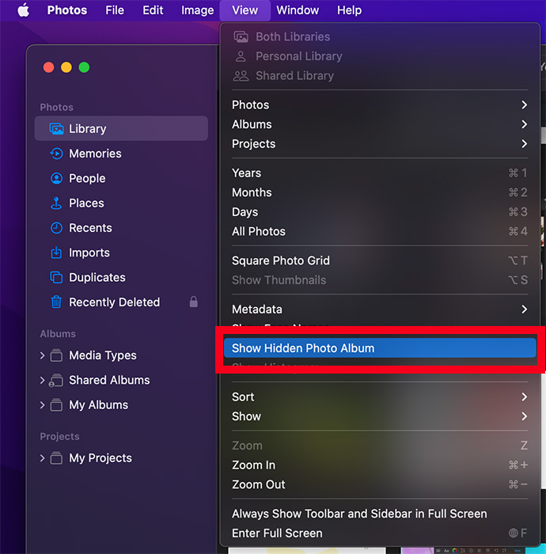The image size is (546, 554).
Task: Select Library in the sidebar
Action: (121, 128)
